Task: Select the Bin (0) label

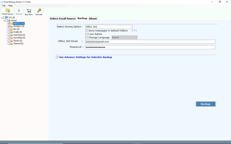Action: [16, 29]
